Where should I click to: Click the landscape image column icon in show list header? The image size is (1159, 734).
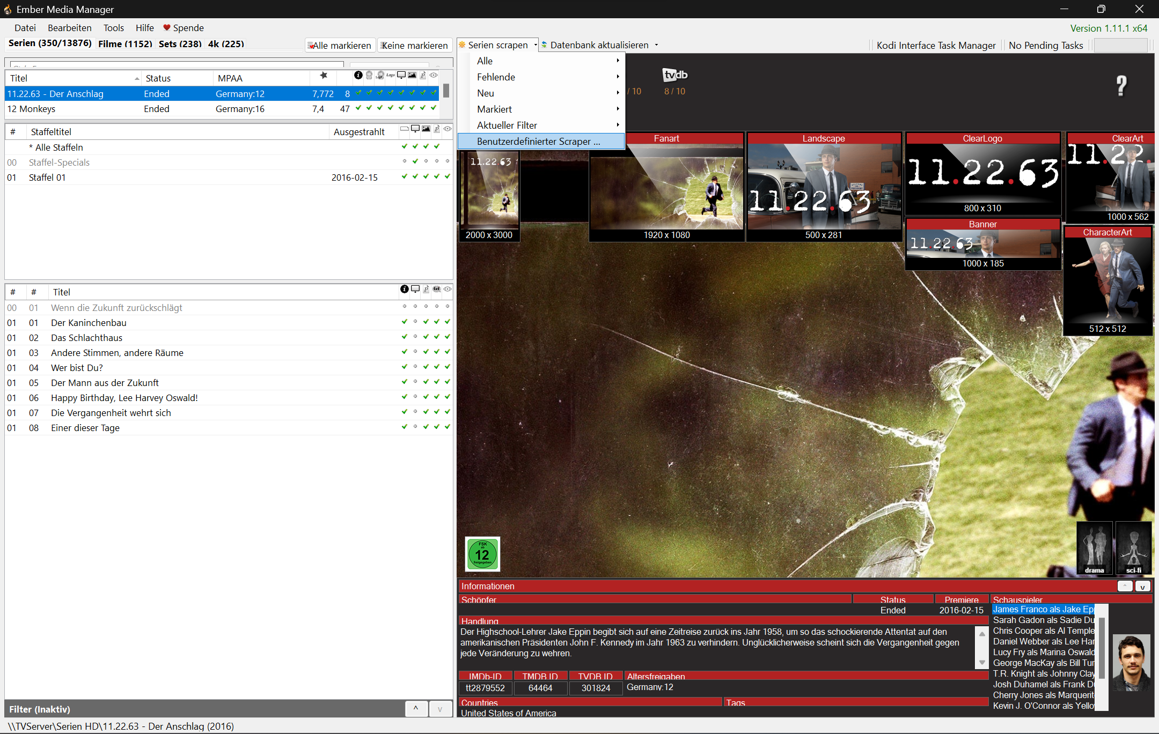[x=412, y=76]
